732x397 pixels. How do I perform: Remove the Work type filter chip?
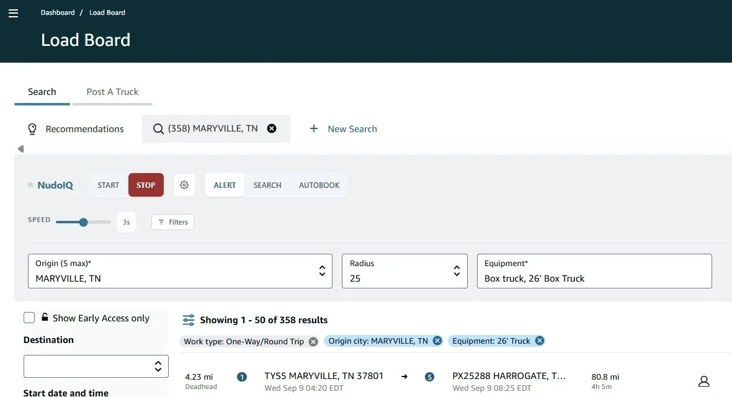coord(313,341)
